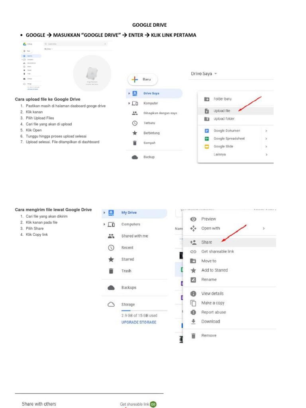Image resolution: width=306 pixels, height=408 pixels.
Task: Choose Upload file in the menu
Action: pyautogui.click(x=236, y=111)
